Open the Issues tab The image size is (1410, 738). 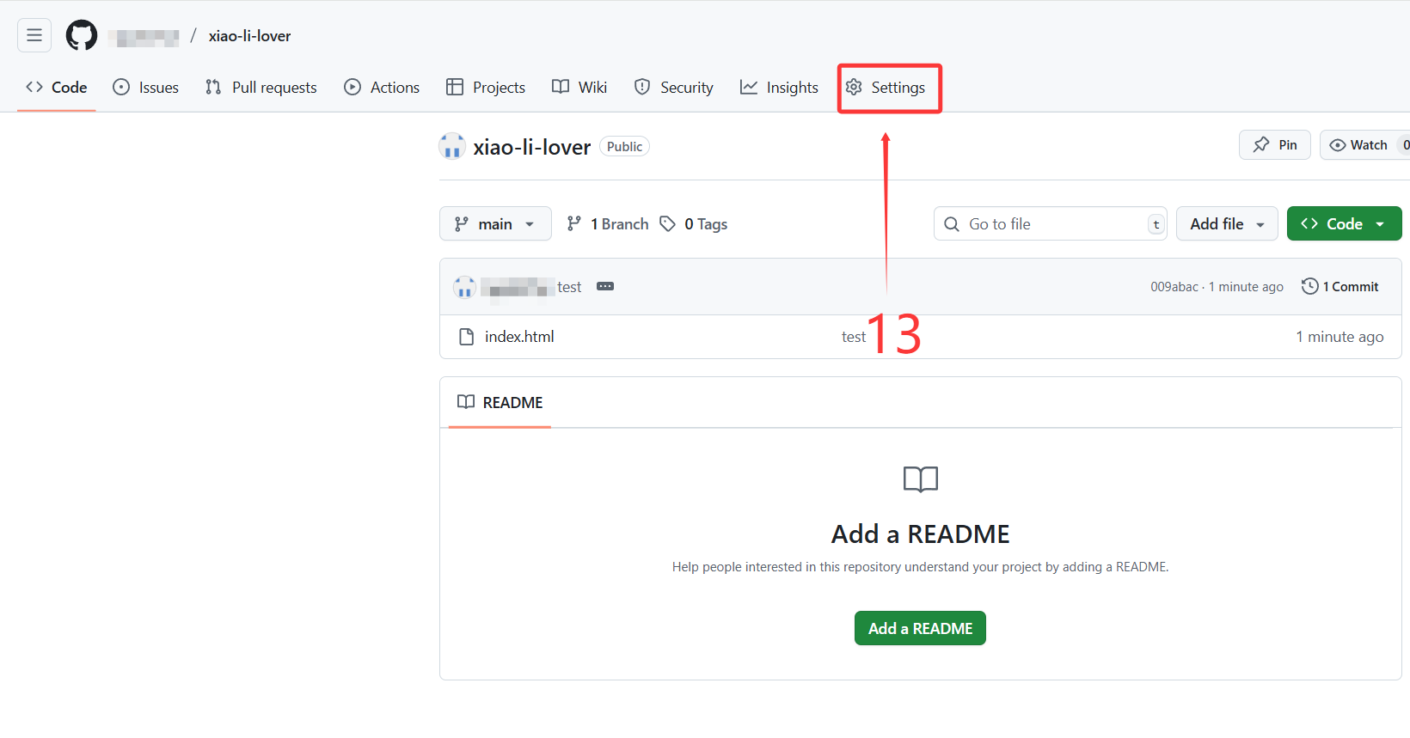(146, 87)
